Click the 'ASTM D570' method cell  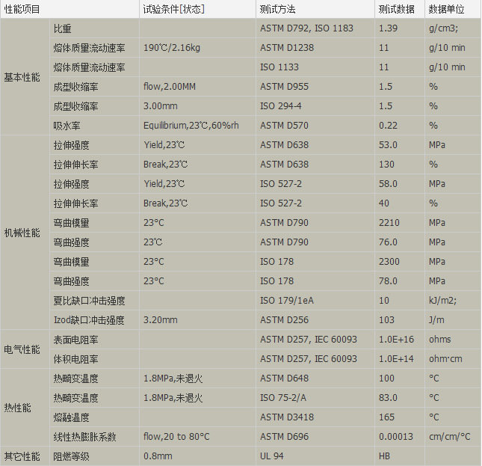(315, 126)
